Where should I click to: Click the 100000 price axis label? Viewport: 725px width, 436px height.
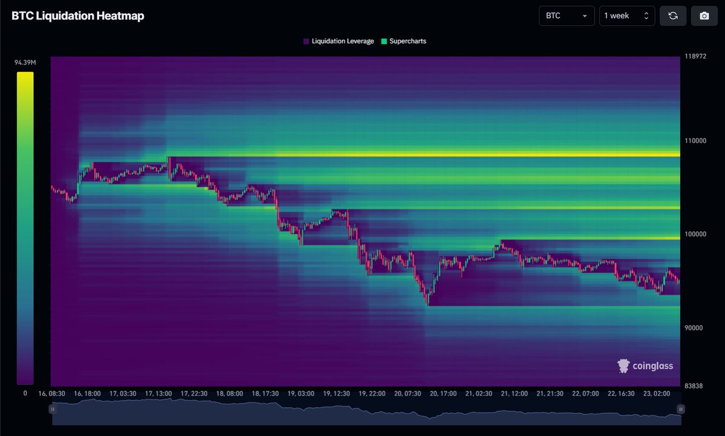click(696, 234)
